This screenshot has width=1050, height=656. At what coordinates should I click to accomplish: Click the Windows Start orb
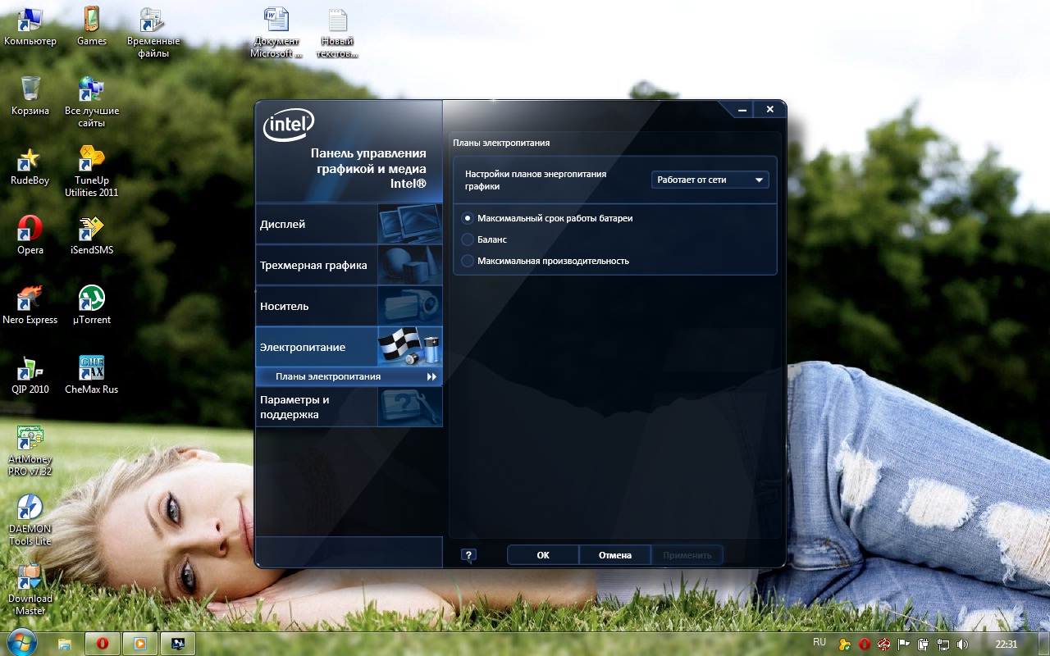pos(21,643)
